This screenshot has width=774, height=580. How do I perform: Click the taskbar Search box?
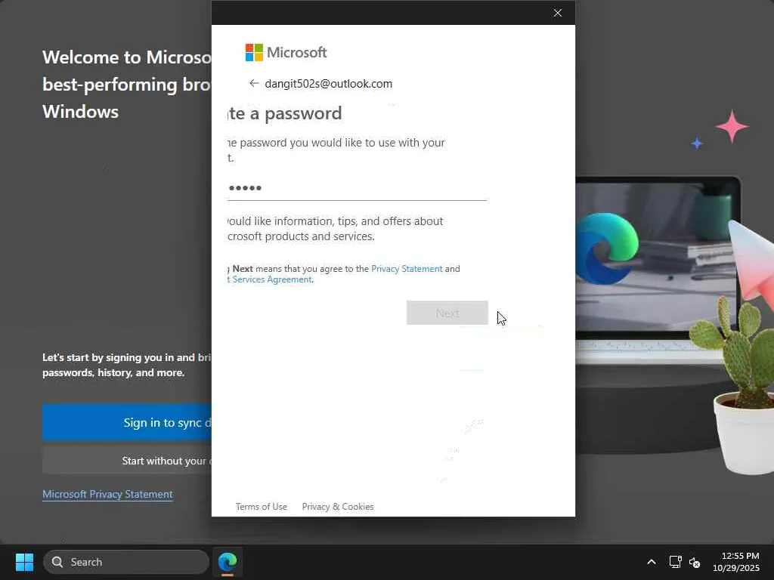[126, 562]
